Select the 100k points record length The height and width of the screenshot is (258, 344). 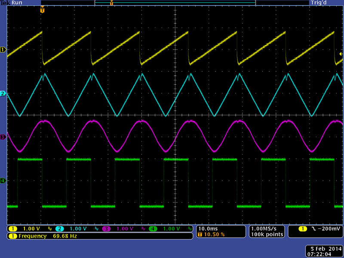[267, 235]
